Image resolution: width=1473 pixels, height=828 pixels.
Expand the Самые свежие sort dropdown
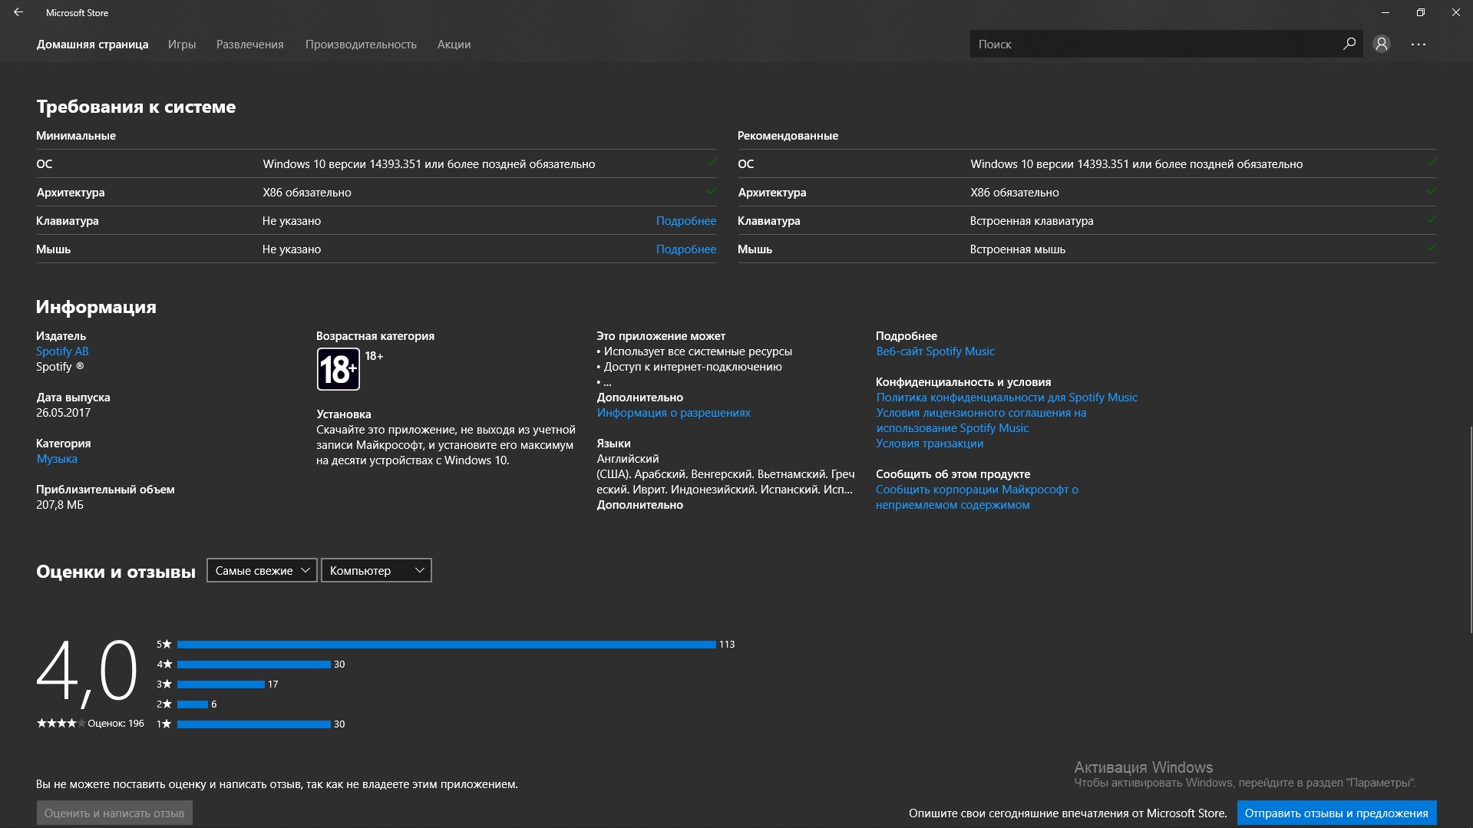(x=262, y=570)
